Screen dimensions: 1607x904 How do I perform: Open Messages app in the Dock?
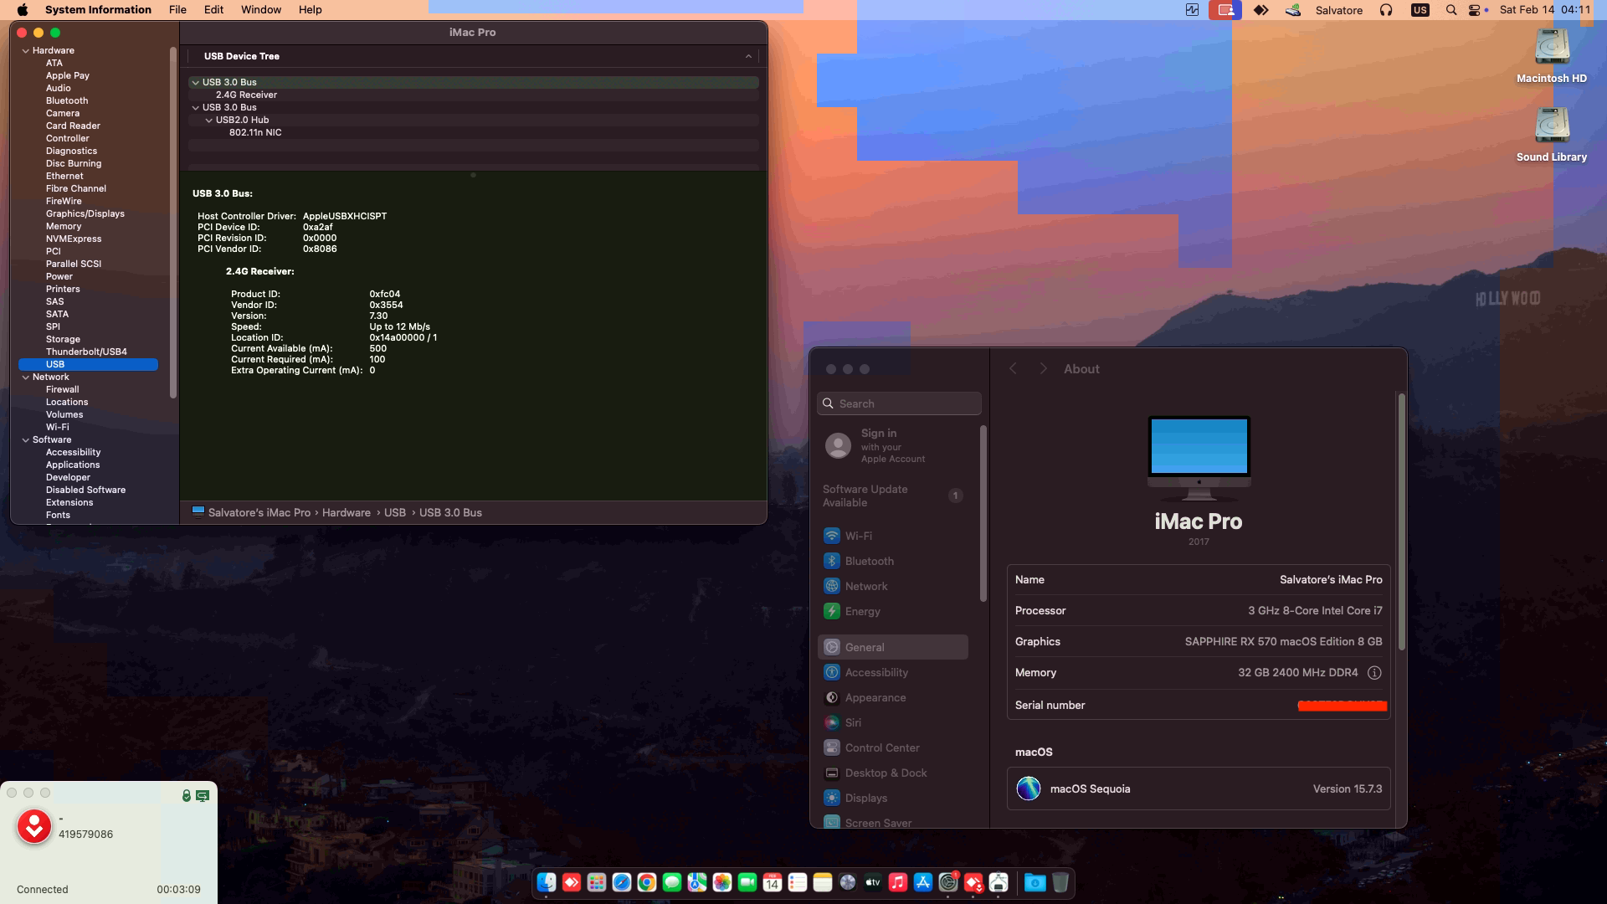[x=672, y=882]
